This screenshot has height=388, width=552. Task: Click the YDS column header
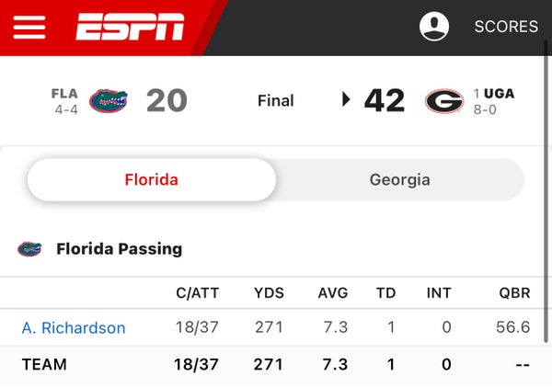(x=269, y=292)
